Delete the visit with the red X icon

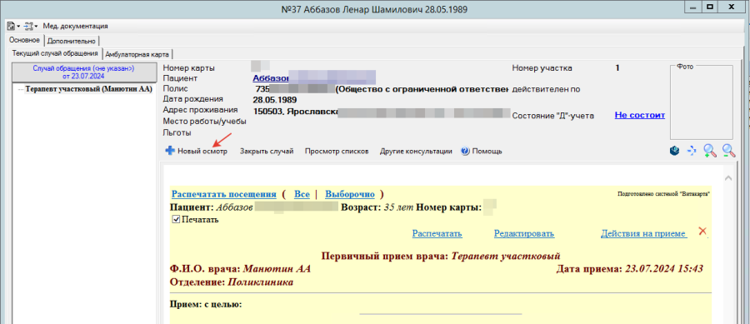click(x=702, y=232)
